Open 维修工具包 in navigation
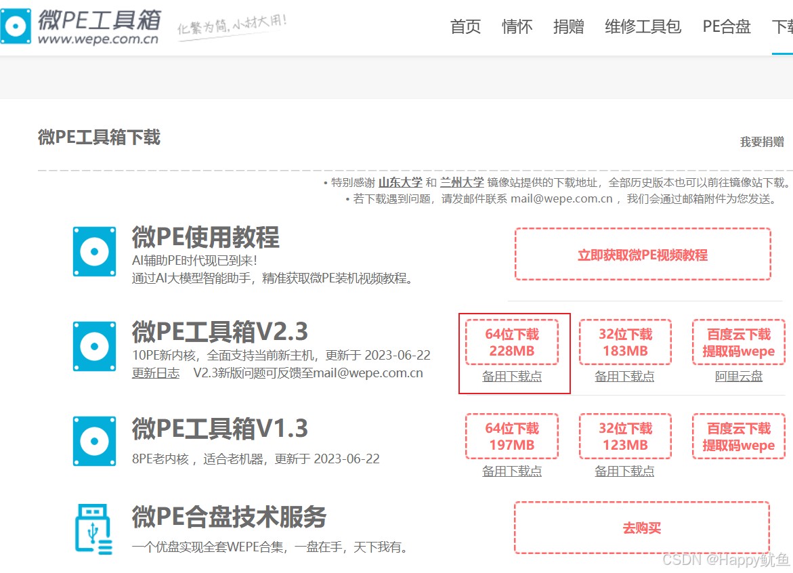The width and height of the screenshot is (793, 573). pos(643,26)
